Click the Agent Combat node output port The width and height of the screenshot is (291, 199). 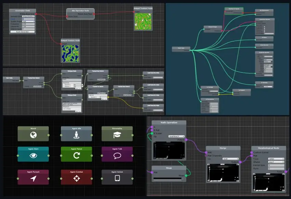coord(92,179)
